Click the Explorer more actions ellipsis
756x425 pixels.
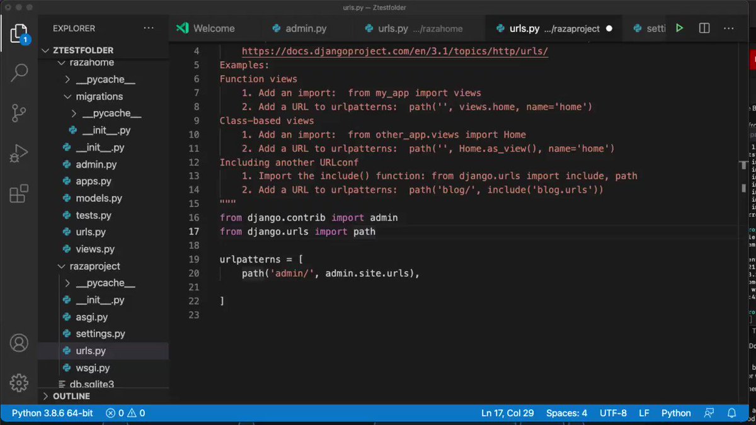149,28
